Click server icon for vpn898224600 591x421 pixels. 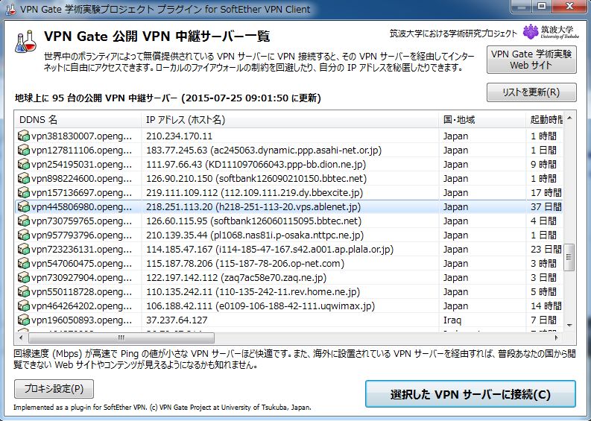pos(24,178)
